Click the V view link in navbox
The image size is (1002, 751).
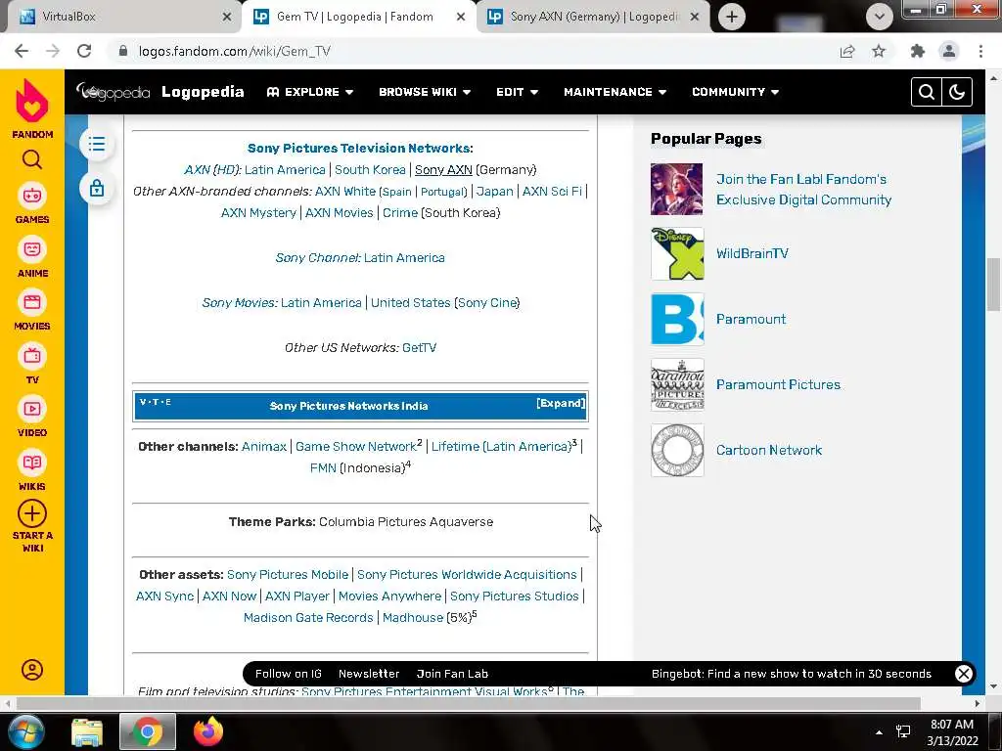[143, 402]
